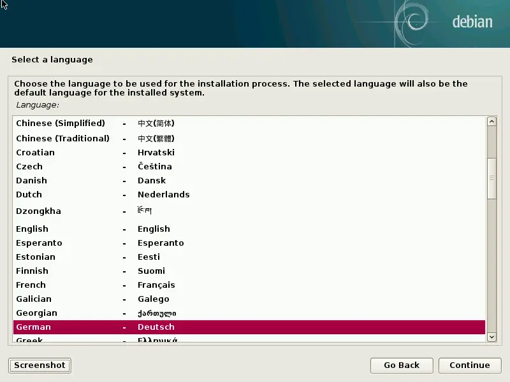Screen dimensions: 510x382
Task: Click the scrollbar up arrow
Action: coord(492,120)
